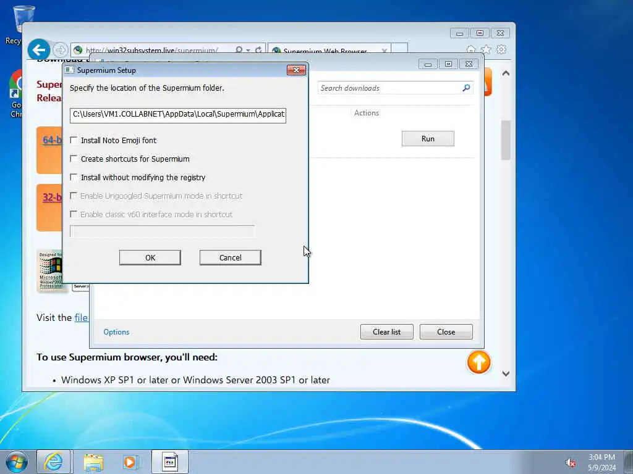The height and width of the screenshot is (474, 633).
Task: Click the taskbar clock showing 3:04 PM
Action: point(601,462)
